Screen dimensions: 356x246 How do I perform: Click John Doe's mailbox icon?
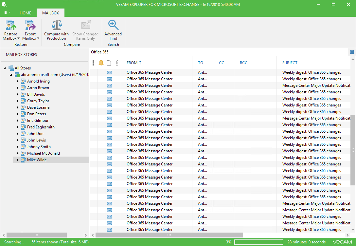[23, 133]
